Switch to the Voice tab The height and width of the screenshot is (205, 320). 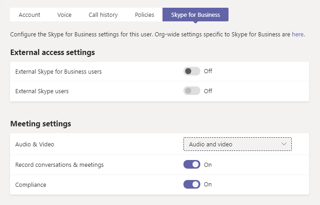(x=65, y=15)
